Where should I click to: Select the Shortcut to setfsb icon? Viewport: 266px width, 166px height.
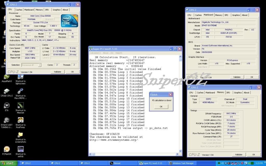[20, 149]
